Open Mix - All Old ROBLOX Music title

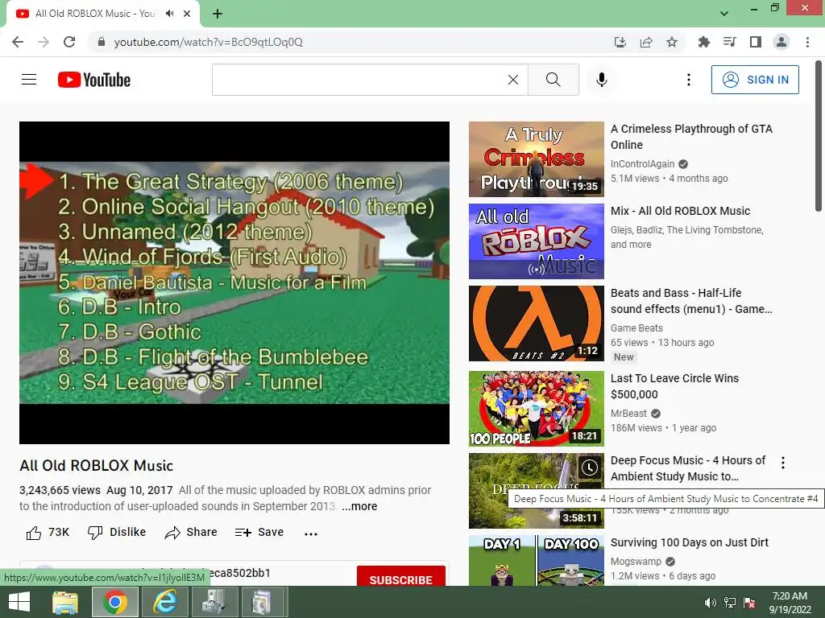click(680, 211)
